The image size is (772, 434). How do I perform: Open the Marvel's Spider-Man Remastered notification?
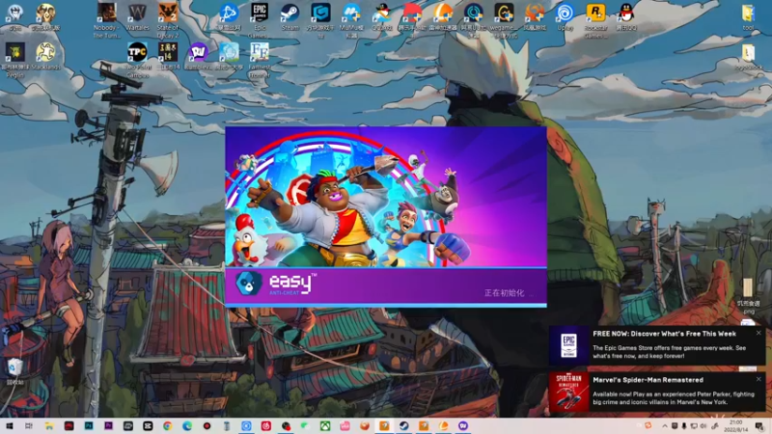(x=657, y=392)
